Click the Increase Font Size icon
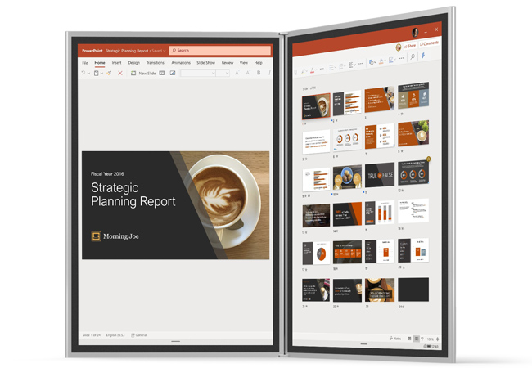The height and width of the screenshot is (368, 532). tap(237, 73)
